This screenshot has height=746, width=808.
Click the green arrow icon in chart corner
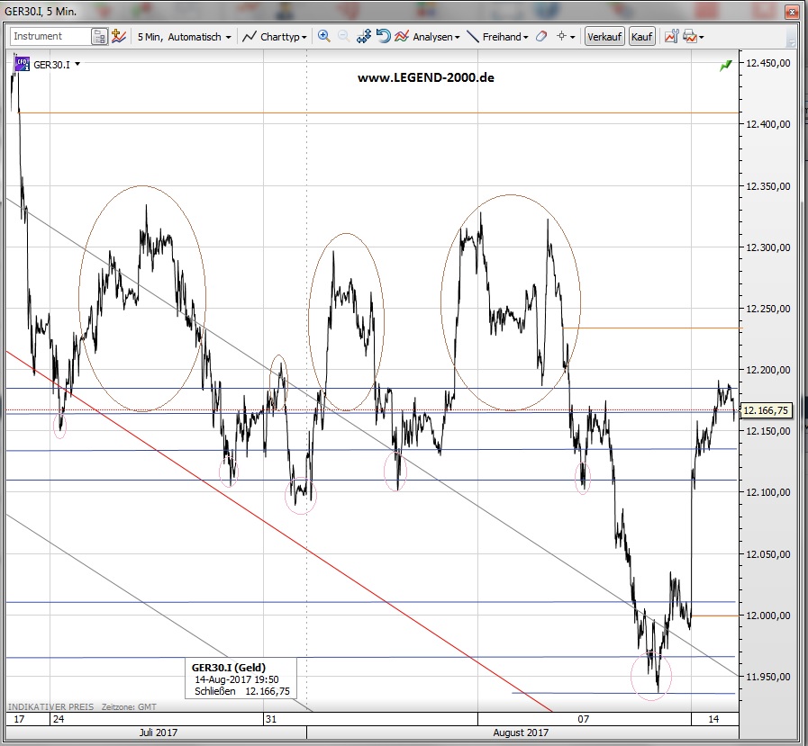pyautogui.click(x=726, y=66)
